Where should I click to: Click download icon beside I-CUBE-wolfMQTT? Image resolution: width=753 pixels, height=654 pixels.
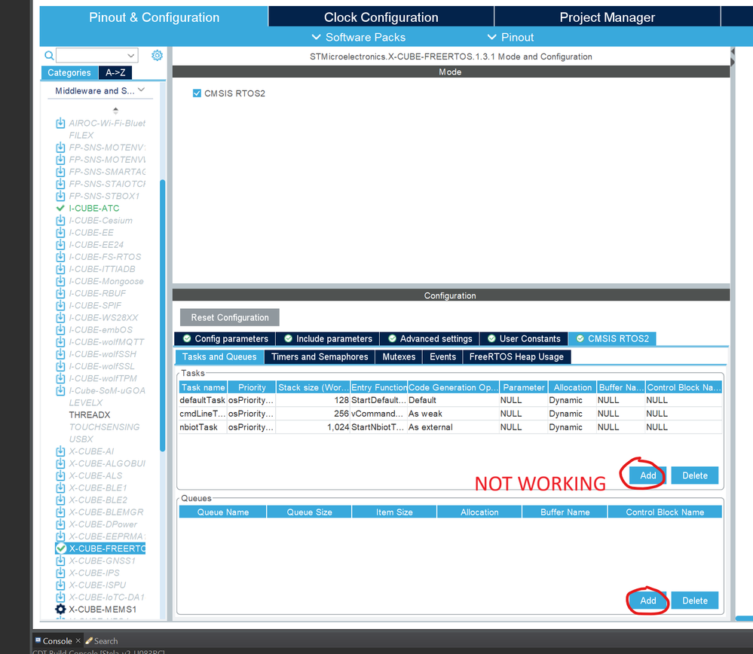click(60, 342)
